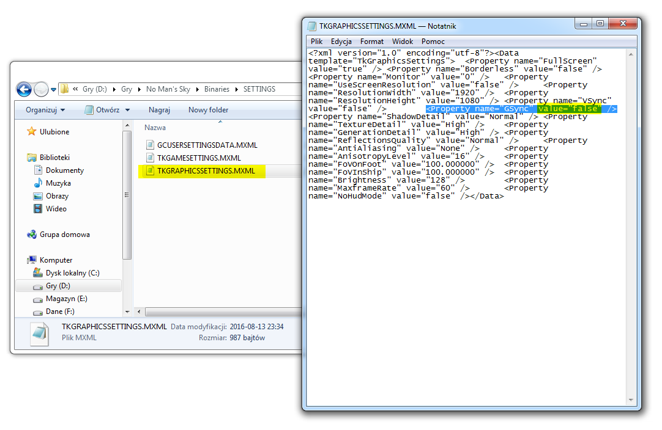Open the Wideo library
The width and height of the screenshot is (662, 430).
pyautogui.click(x=56, y=209)
